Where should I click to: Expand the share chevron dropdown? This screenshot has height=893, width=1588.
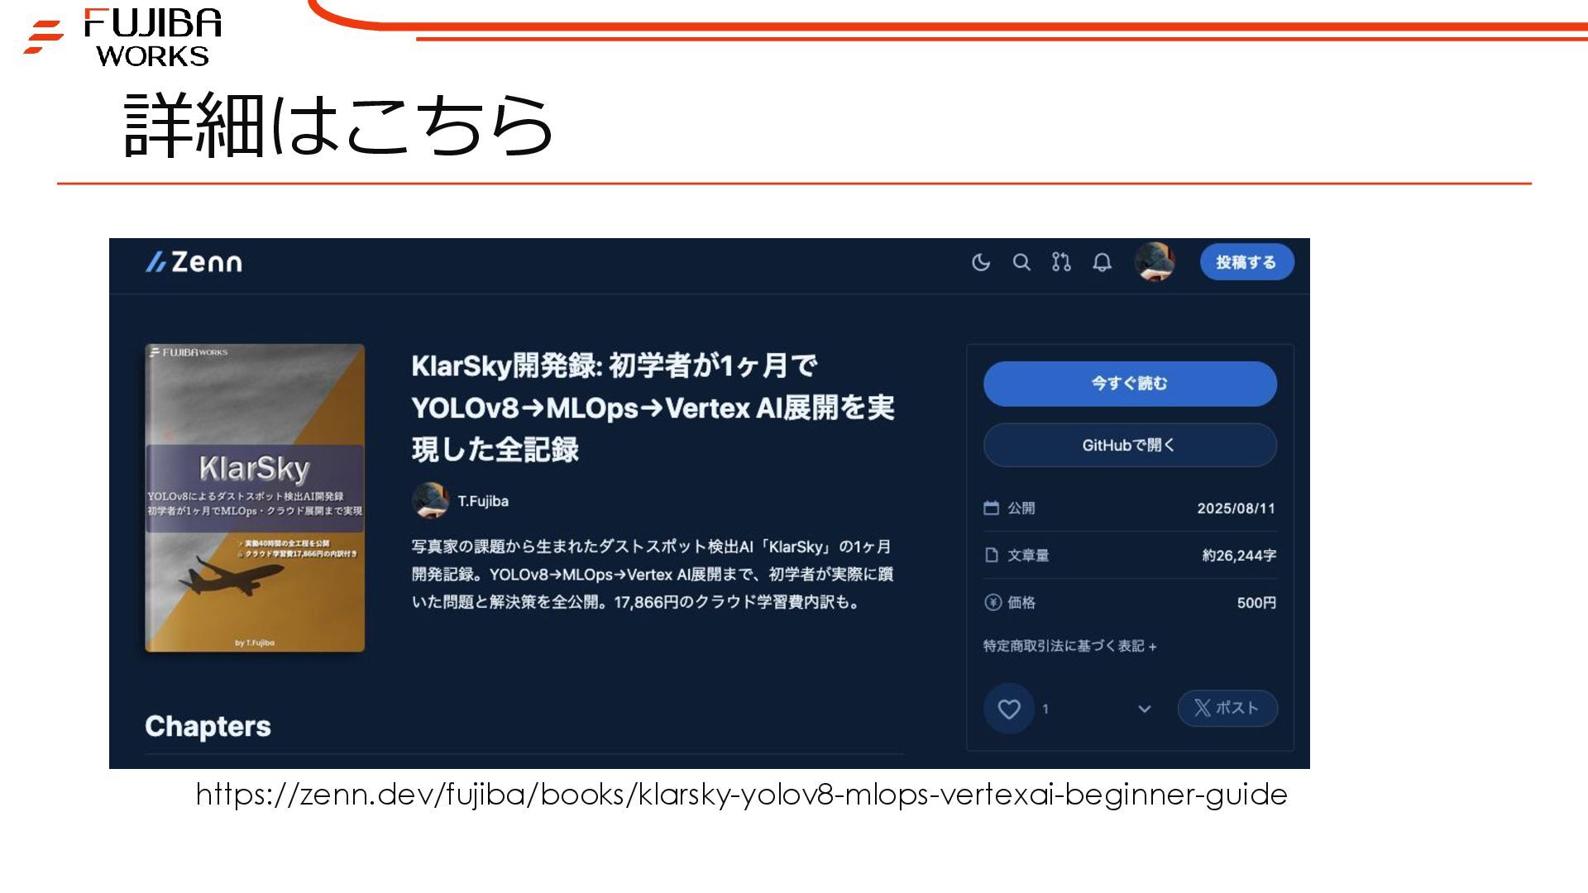pos(1145,709)
